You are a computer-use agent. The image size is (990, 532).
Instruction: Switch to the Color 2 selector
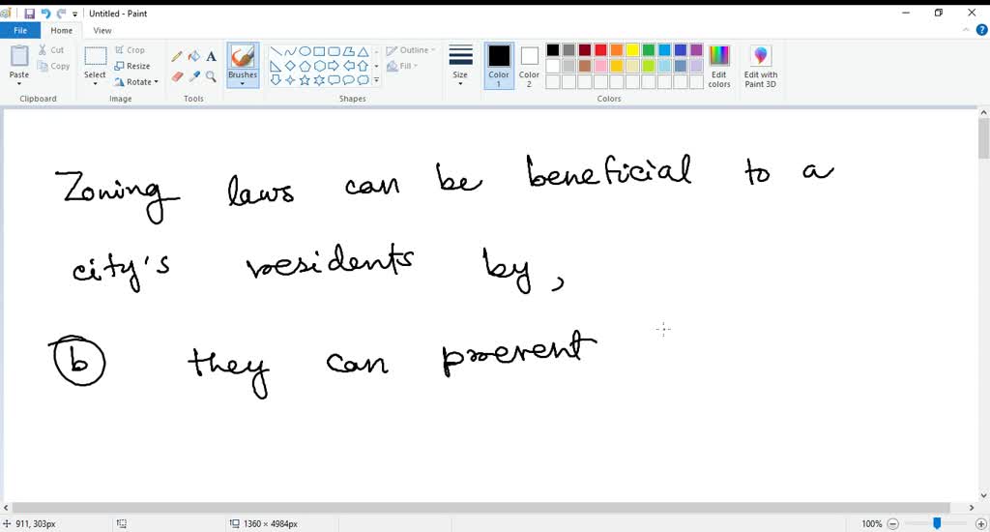point(529,65)
